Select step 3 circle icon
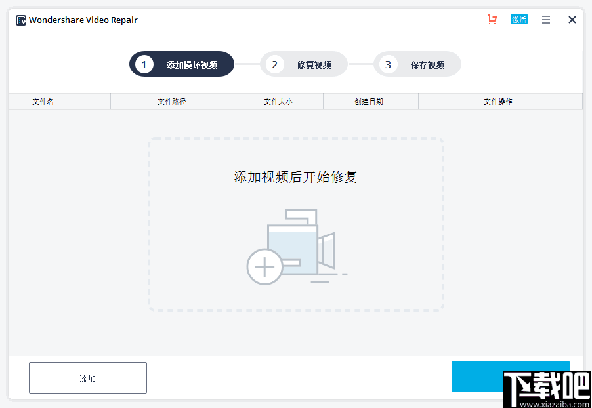592x408 pixels. click(x=388, y=64)
